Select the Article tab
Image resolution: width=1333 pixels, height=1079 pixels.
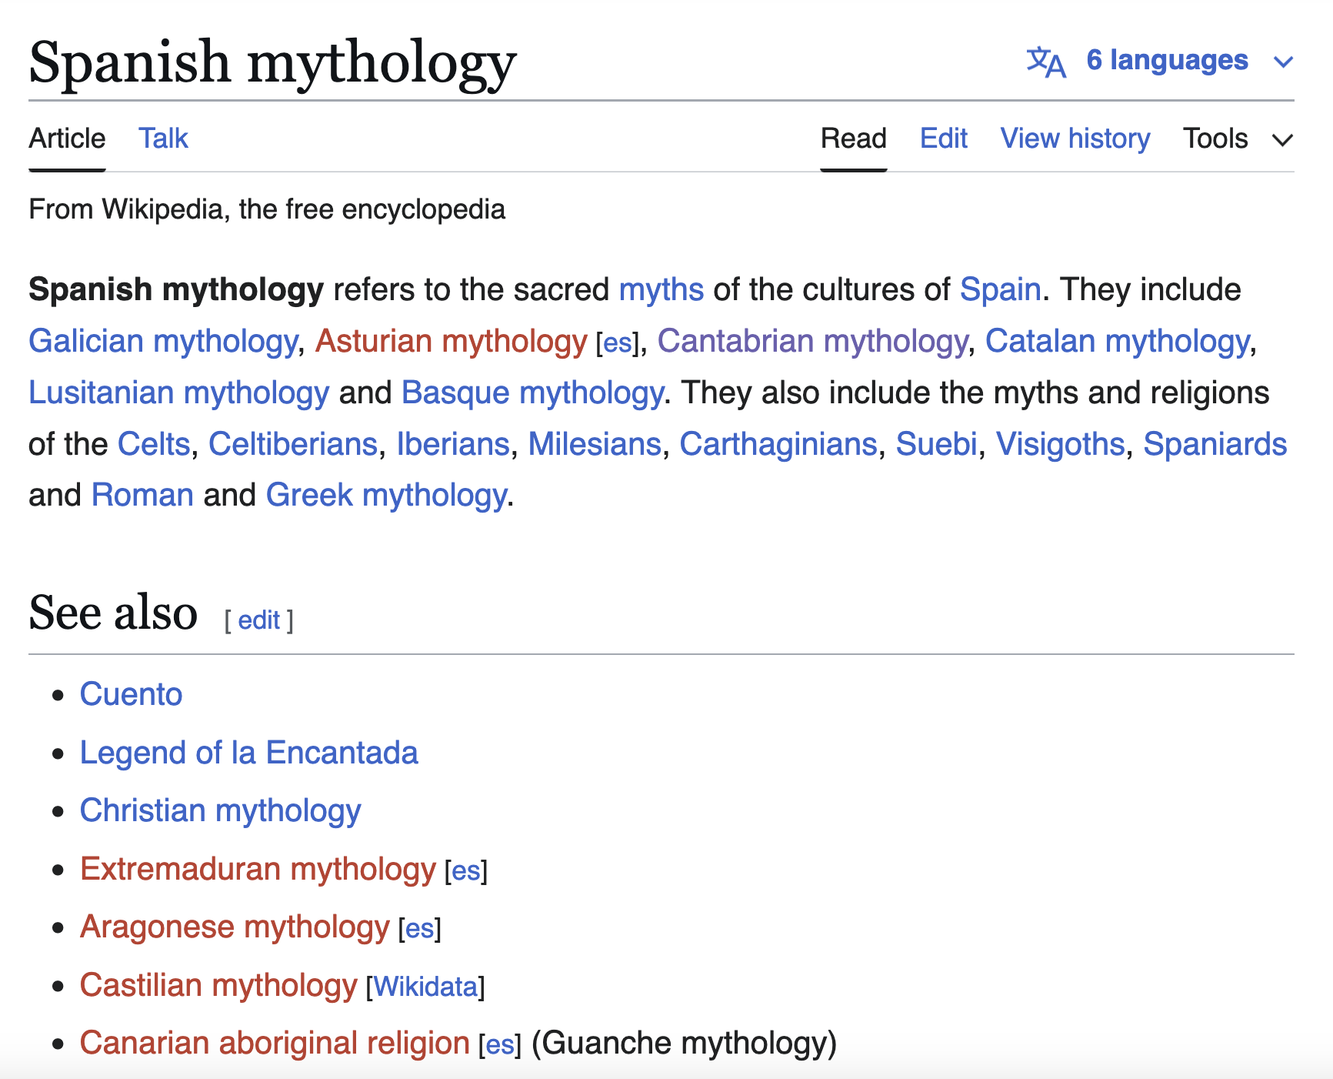pos(67,139)
